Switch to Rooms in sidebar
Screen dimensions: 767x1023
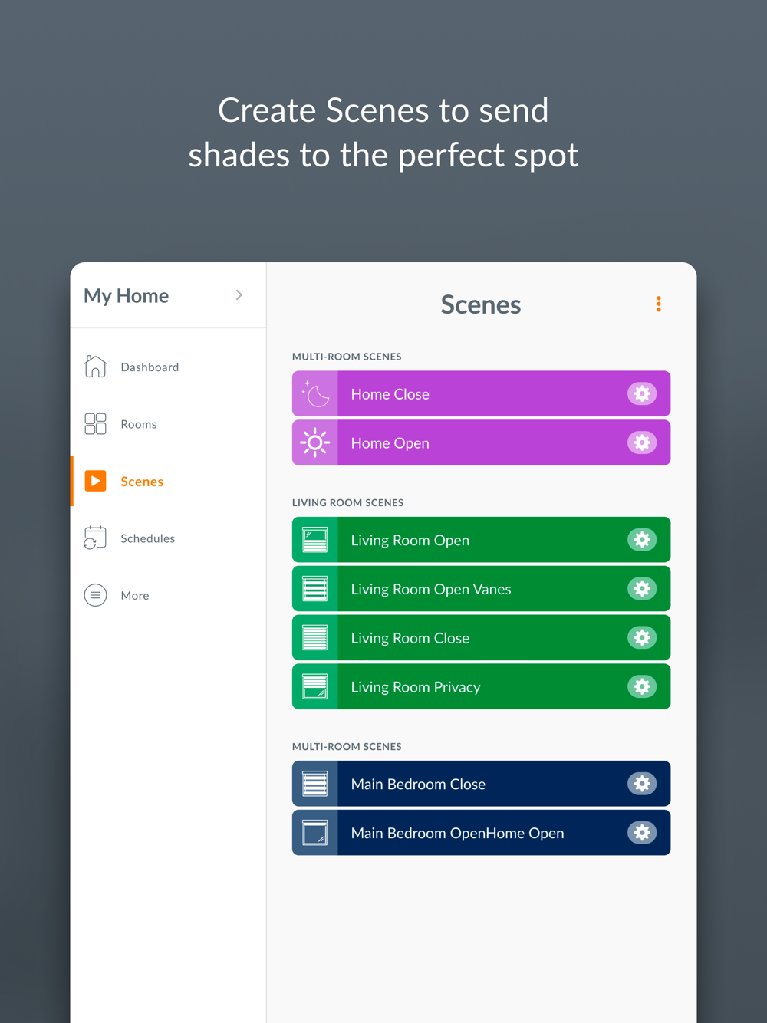coord(138,424)
